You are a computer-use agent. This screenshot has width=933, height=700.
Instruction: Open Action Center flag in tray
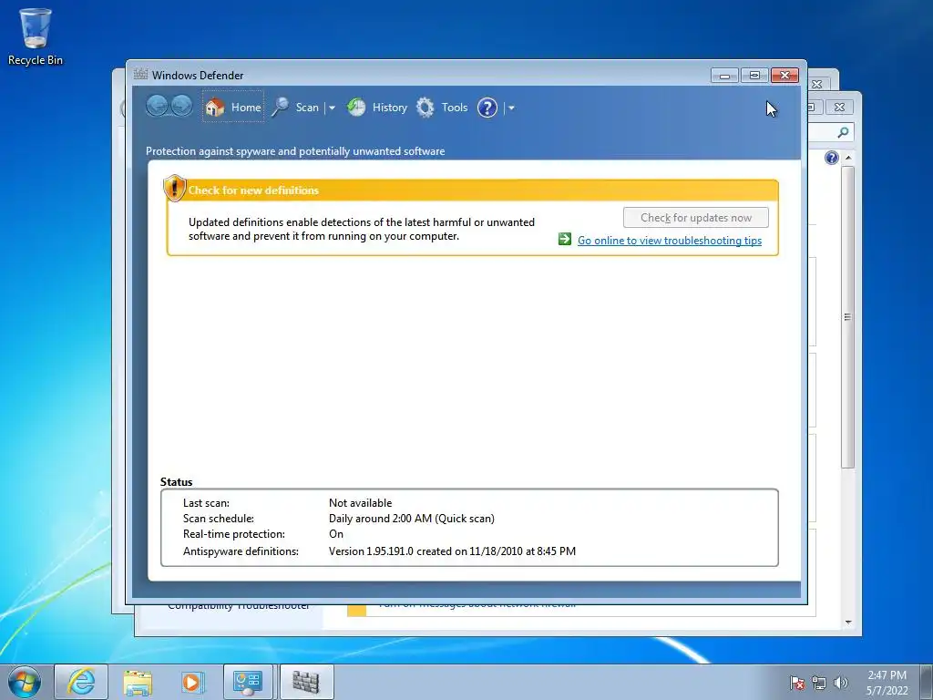[x=796, y=684]
